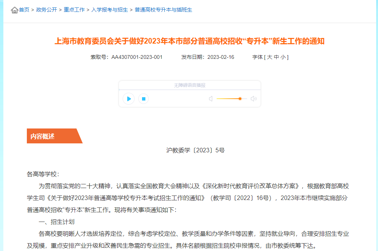The height and width of the screenshot is (251, 378).
Task: Set font size to 大
Action: pyautogui.click(x=270, y=57)
